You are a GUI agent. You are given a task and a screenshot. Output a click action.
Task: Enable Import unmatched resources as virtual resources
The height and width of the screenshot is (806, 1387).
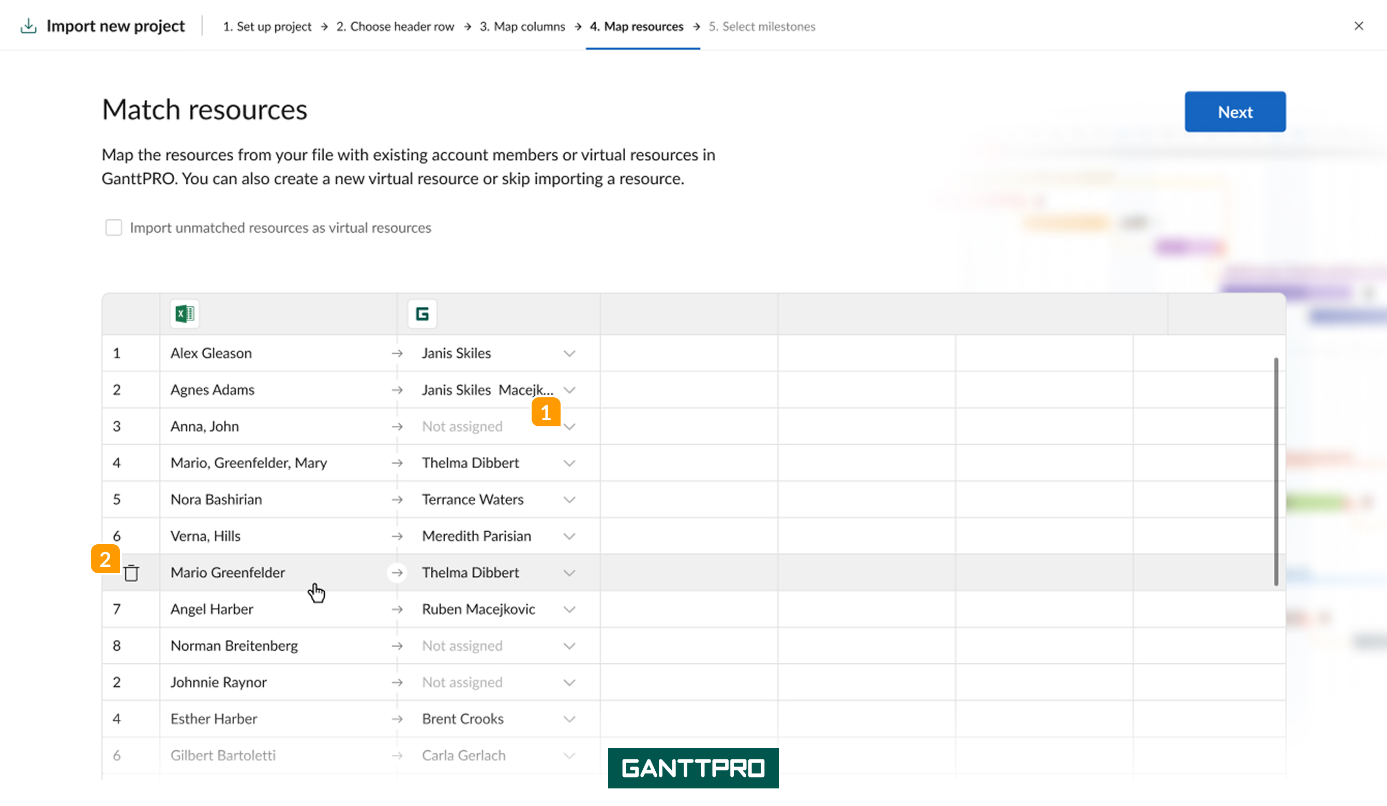pyautogui.click(x=113, y=228)
